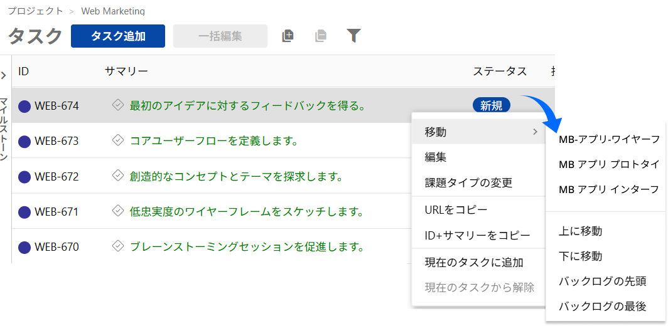Select URLをコピー menu entry
The width and height of the screenshot is (668, 326).
[x=456, y=209]
